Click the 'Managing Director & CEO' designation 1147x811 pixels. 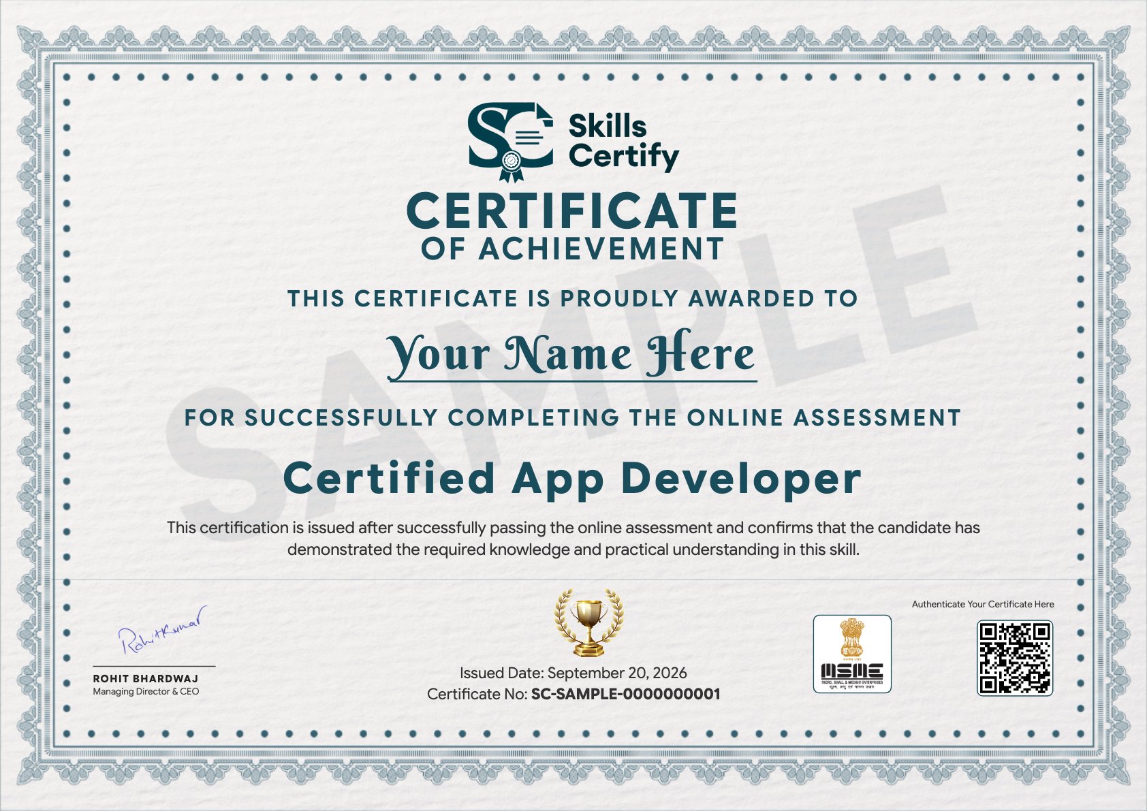pos(146,691)
